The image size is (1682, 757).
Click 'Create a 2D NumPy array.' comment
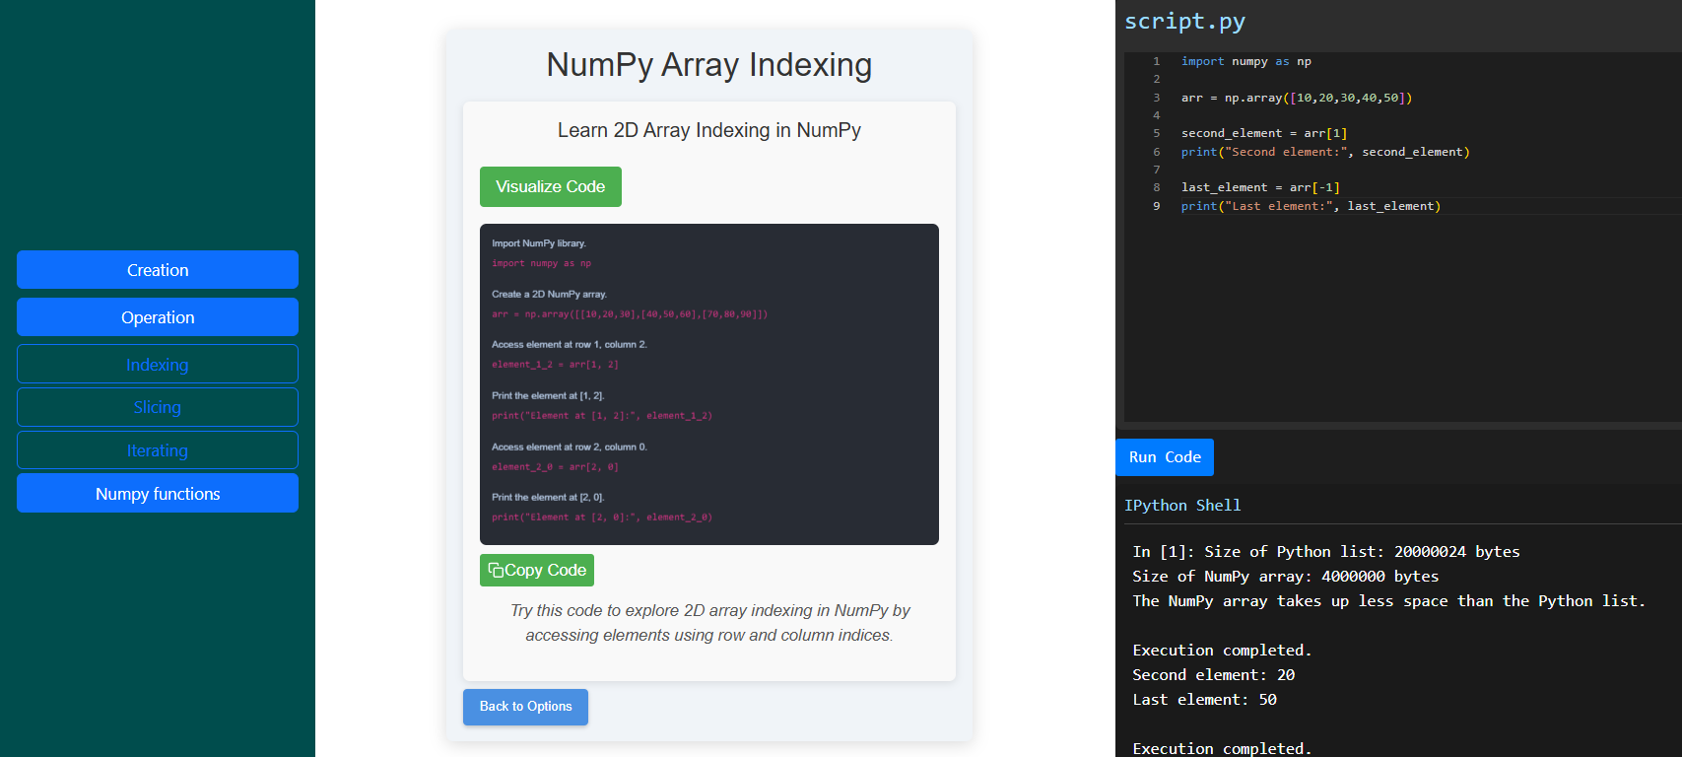click(x=549, y=294)
